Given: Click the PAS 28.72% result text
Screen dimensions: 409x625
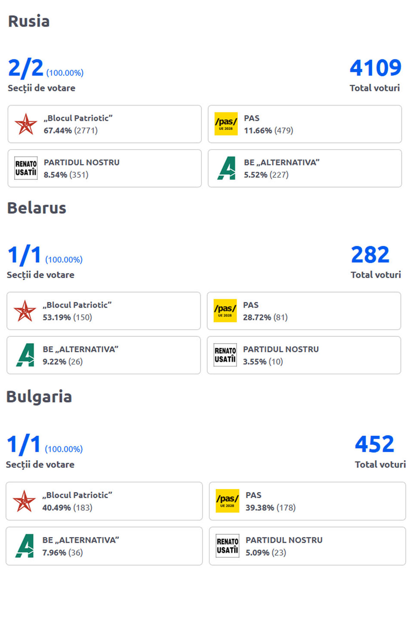Looking at the screenshot, I should tap(265, 317).
